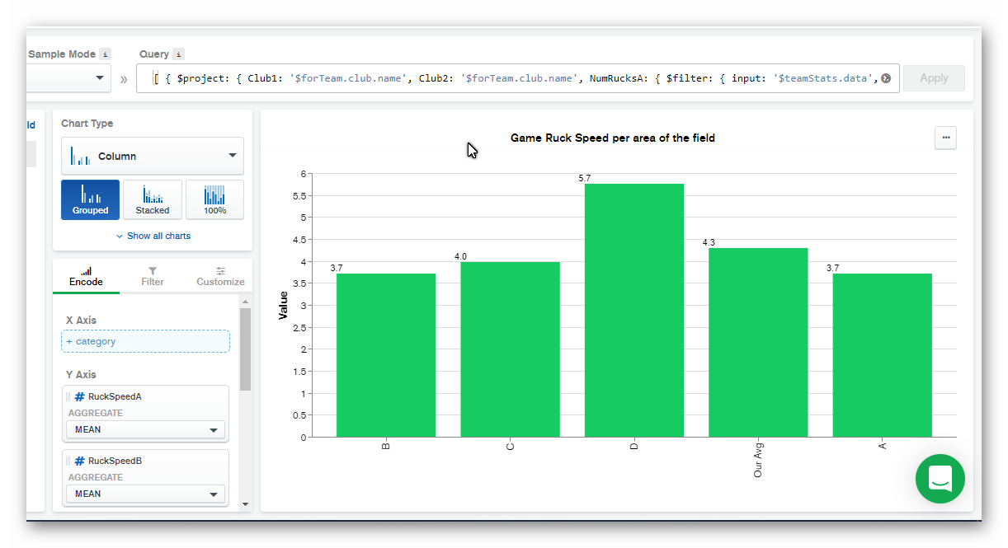Click the double chevron beside Sample Mode

pos(124,79)
